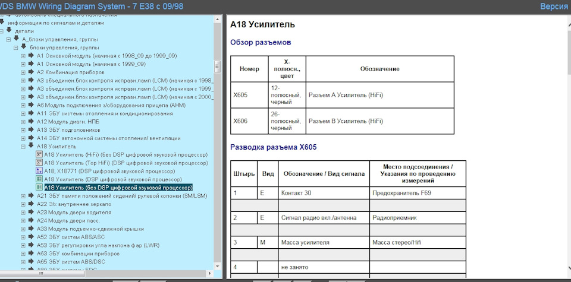The width and height of the screenshot is (571, 282).
Task: Click the tree panel vertical scrollbar thumb
Action: point(218,66)
